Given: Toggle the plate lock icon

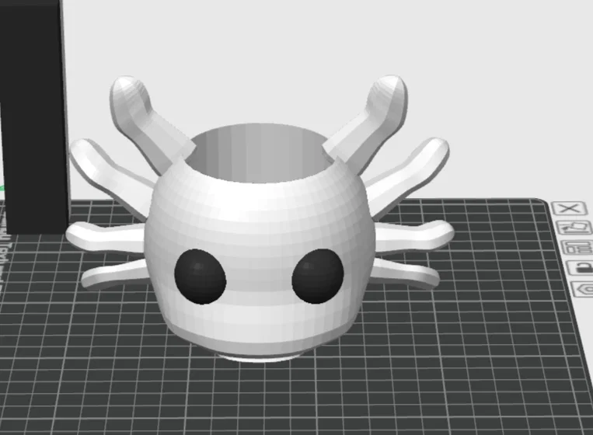Looking at the screenshot, I should 581,268.
